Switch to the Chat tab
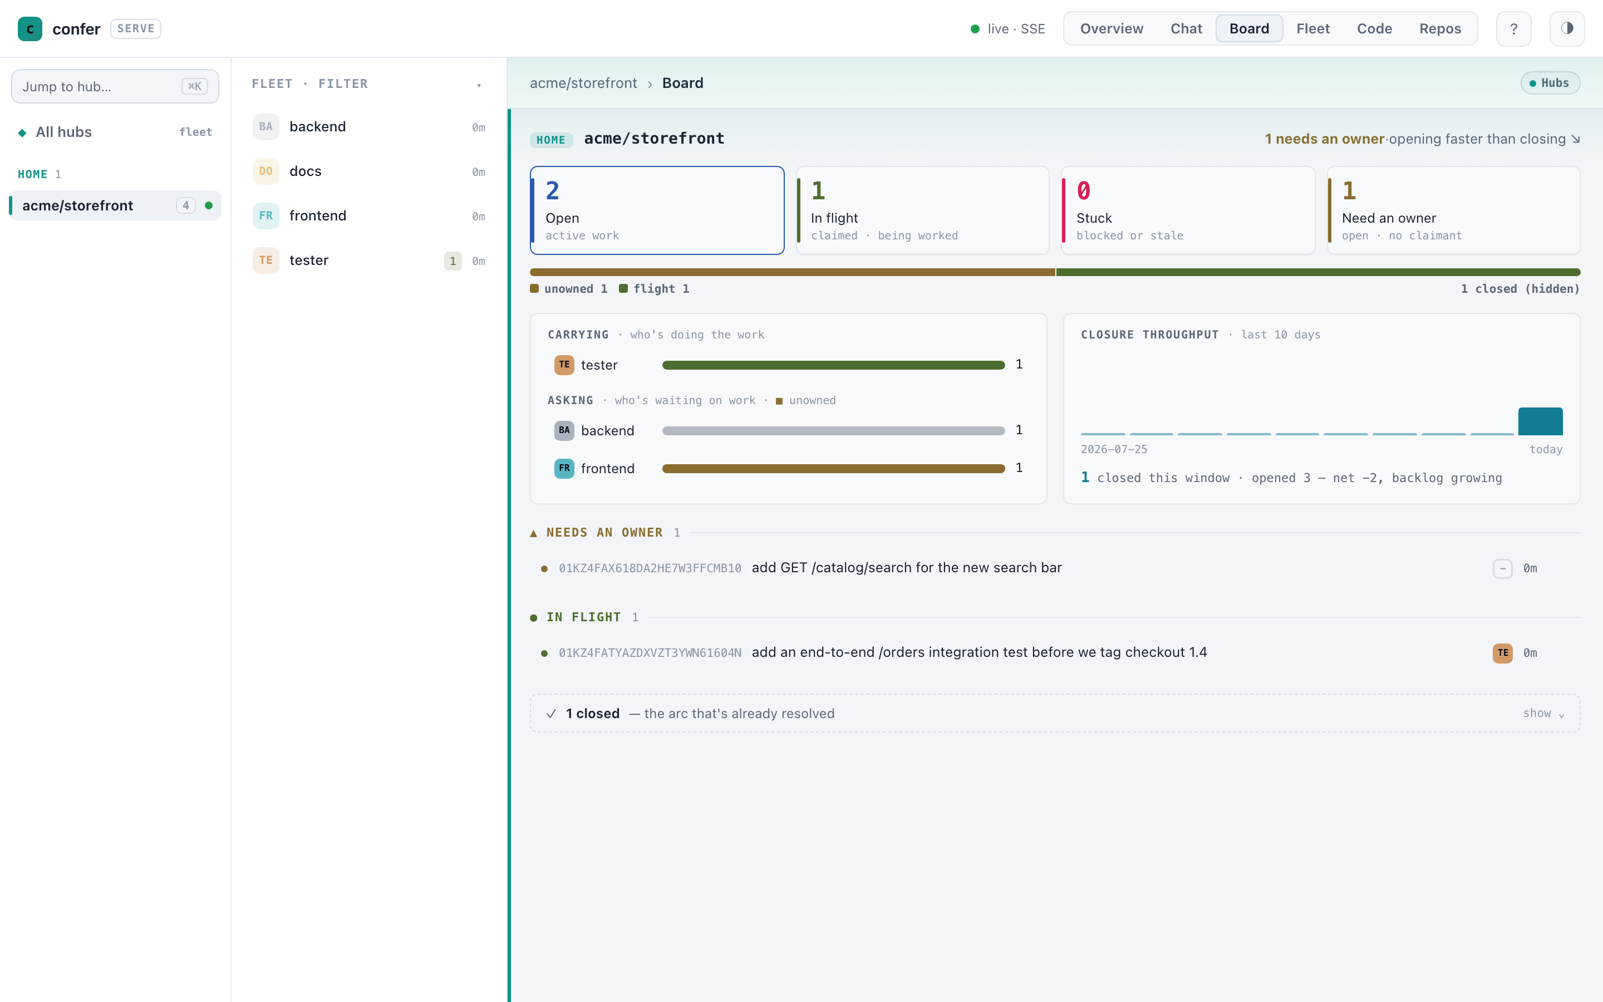The height and width of the screenshot is (1002, 1603). point(1186,28)
